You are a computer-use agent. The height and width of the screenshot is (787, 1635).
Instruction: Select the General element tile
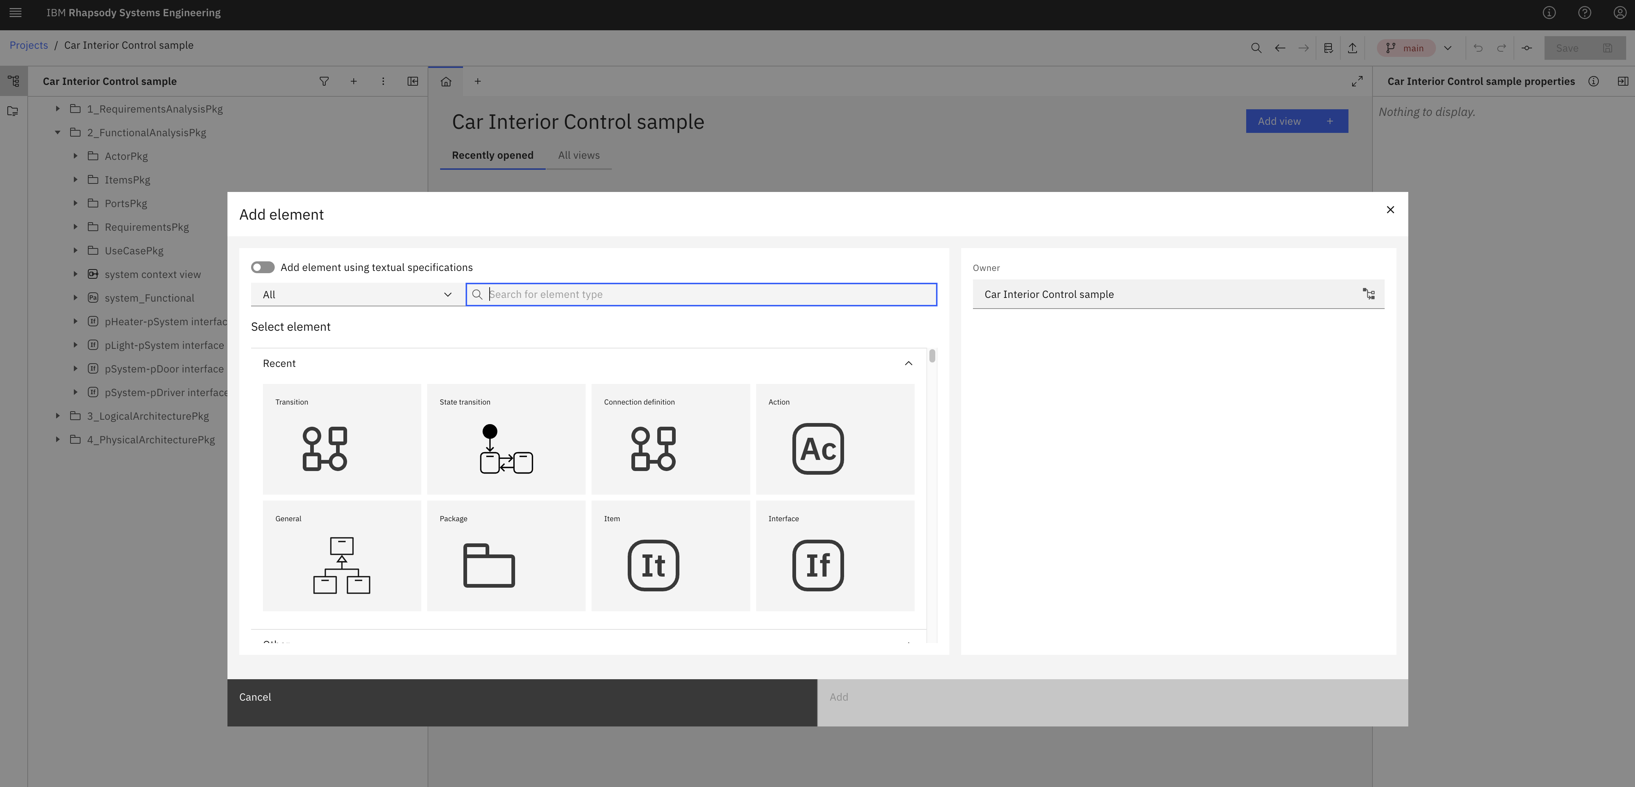click(342, 555)
